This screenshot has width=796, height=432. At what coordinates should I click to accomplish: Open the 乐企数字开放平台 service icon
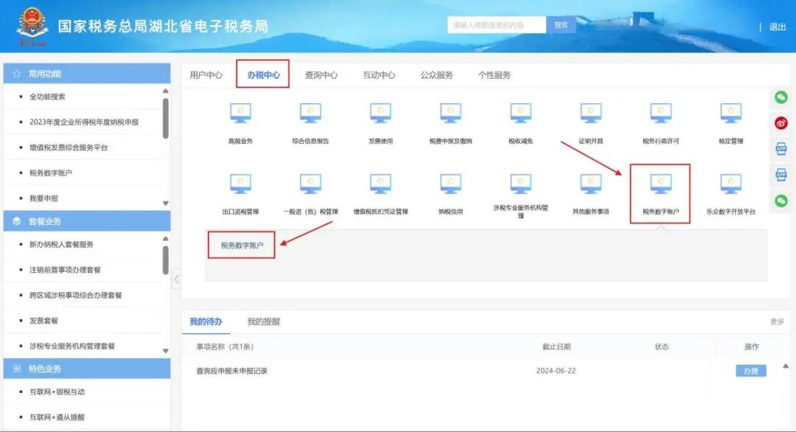pyautogui.click(x=730, y=184)
